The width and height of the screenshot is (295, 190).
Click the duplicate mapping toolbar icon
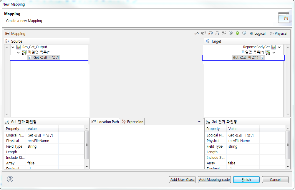click(217, 33)
